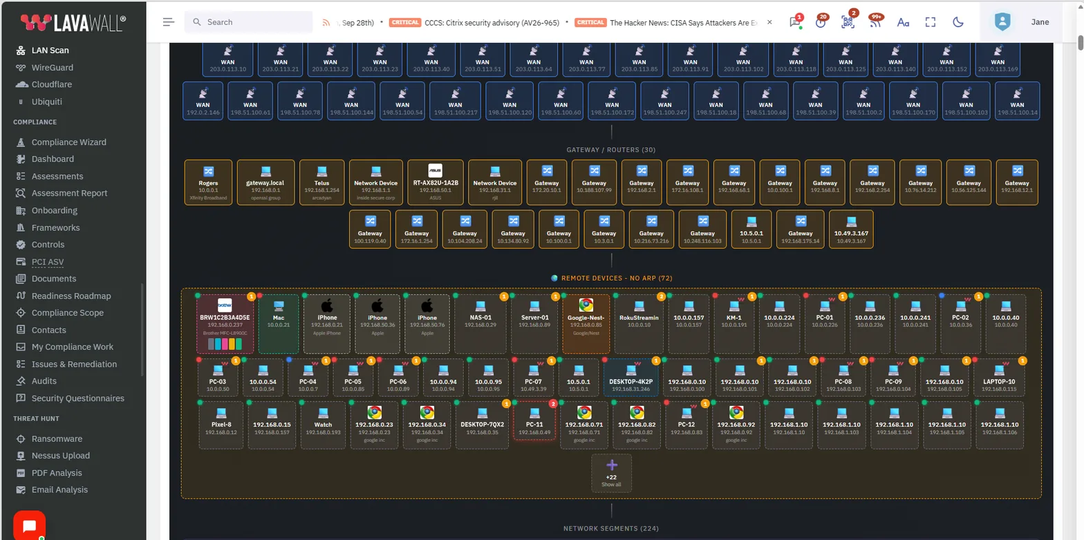Enter fullscreen mode via the header icon
This screenshot has height=540, width=1084.
pos(931,22)
